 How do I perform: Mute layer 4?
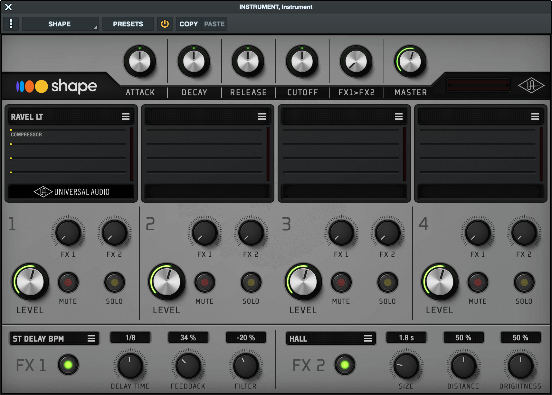pos(478,282)
